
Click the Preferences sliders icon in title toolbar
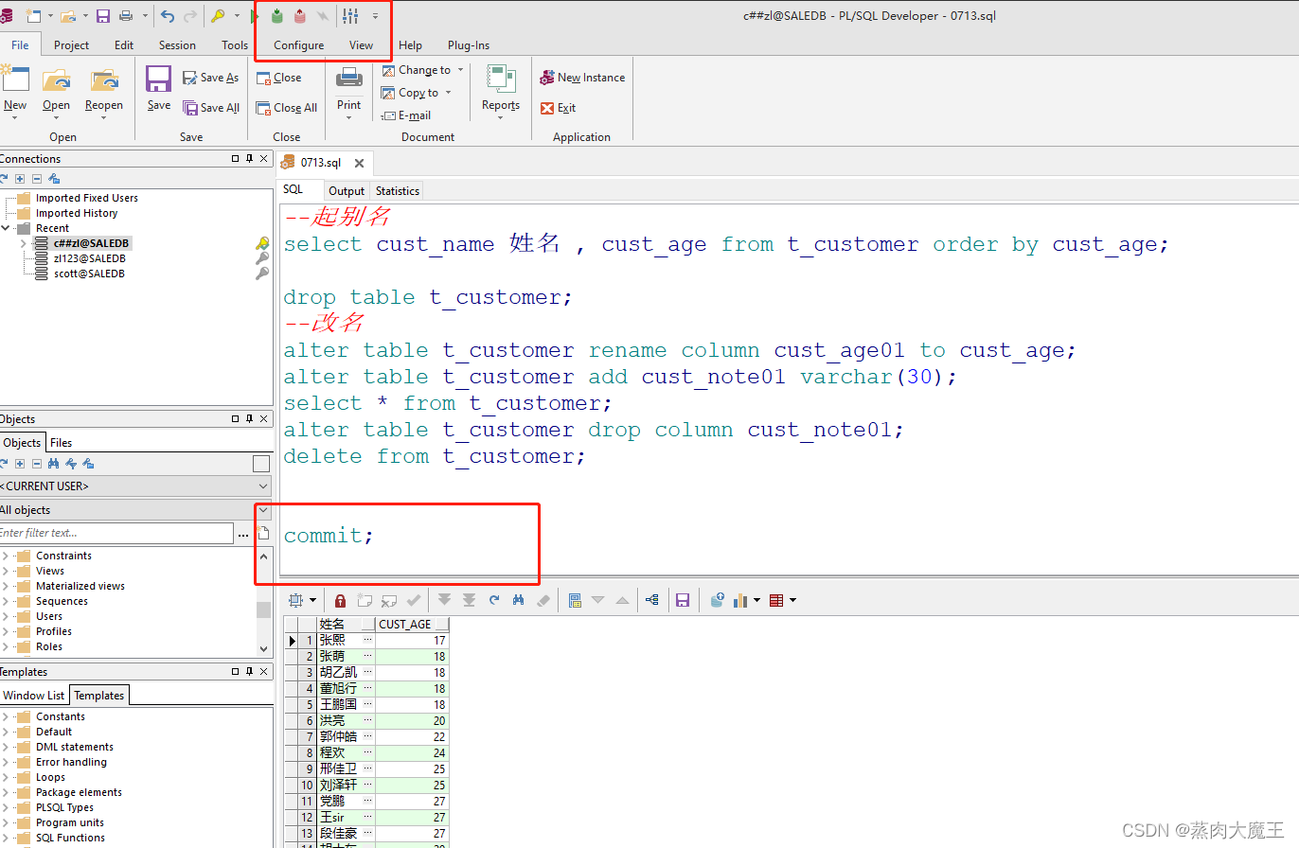[x=350, y=16]
